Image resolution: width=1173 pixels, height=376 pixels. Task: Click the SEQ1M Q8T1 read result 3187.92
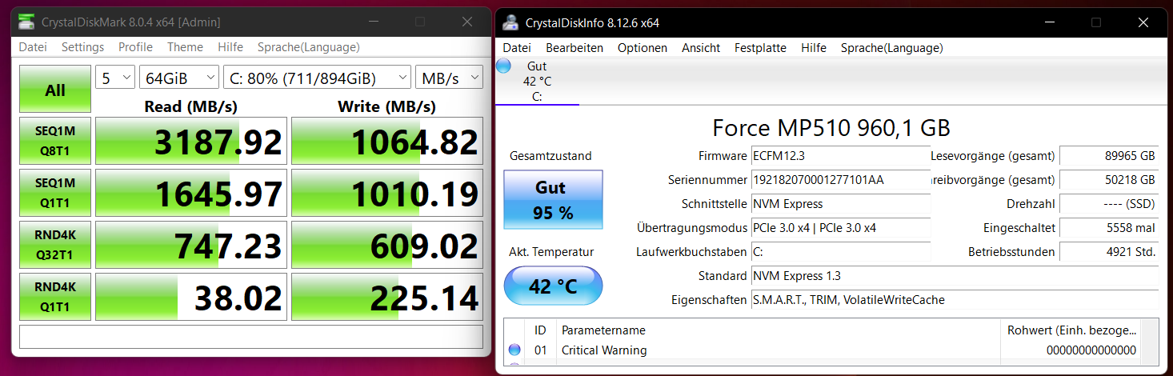[x=190, y=142]
